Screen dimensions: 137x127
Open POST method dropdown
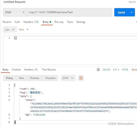(15, 12)
